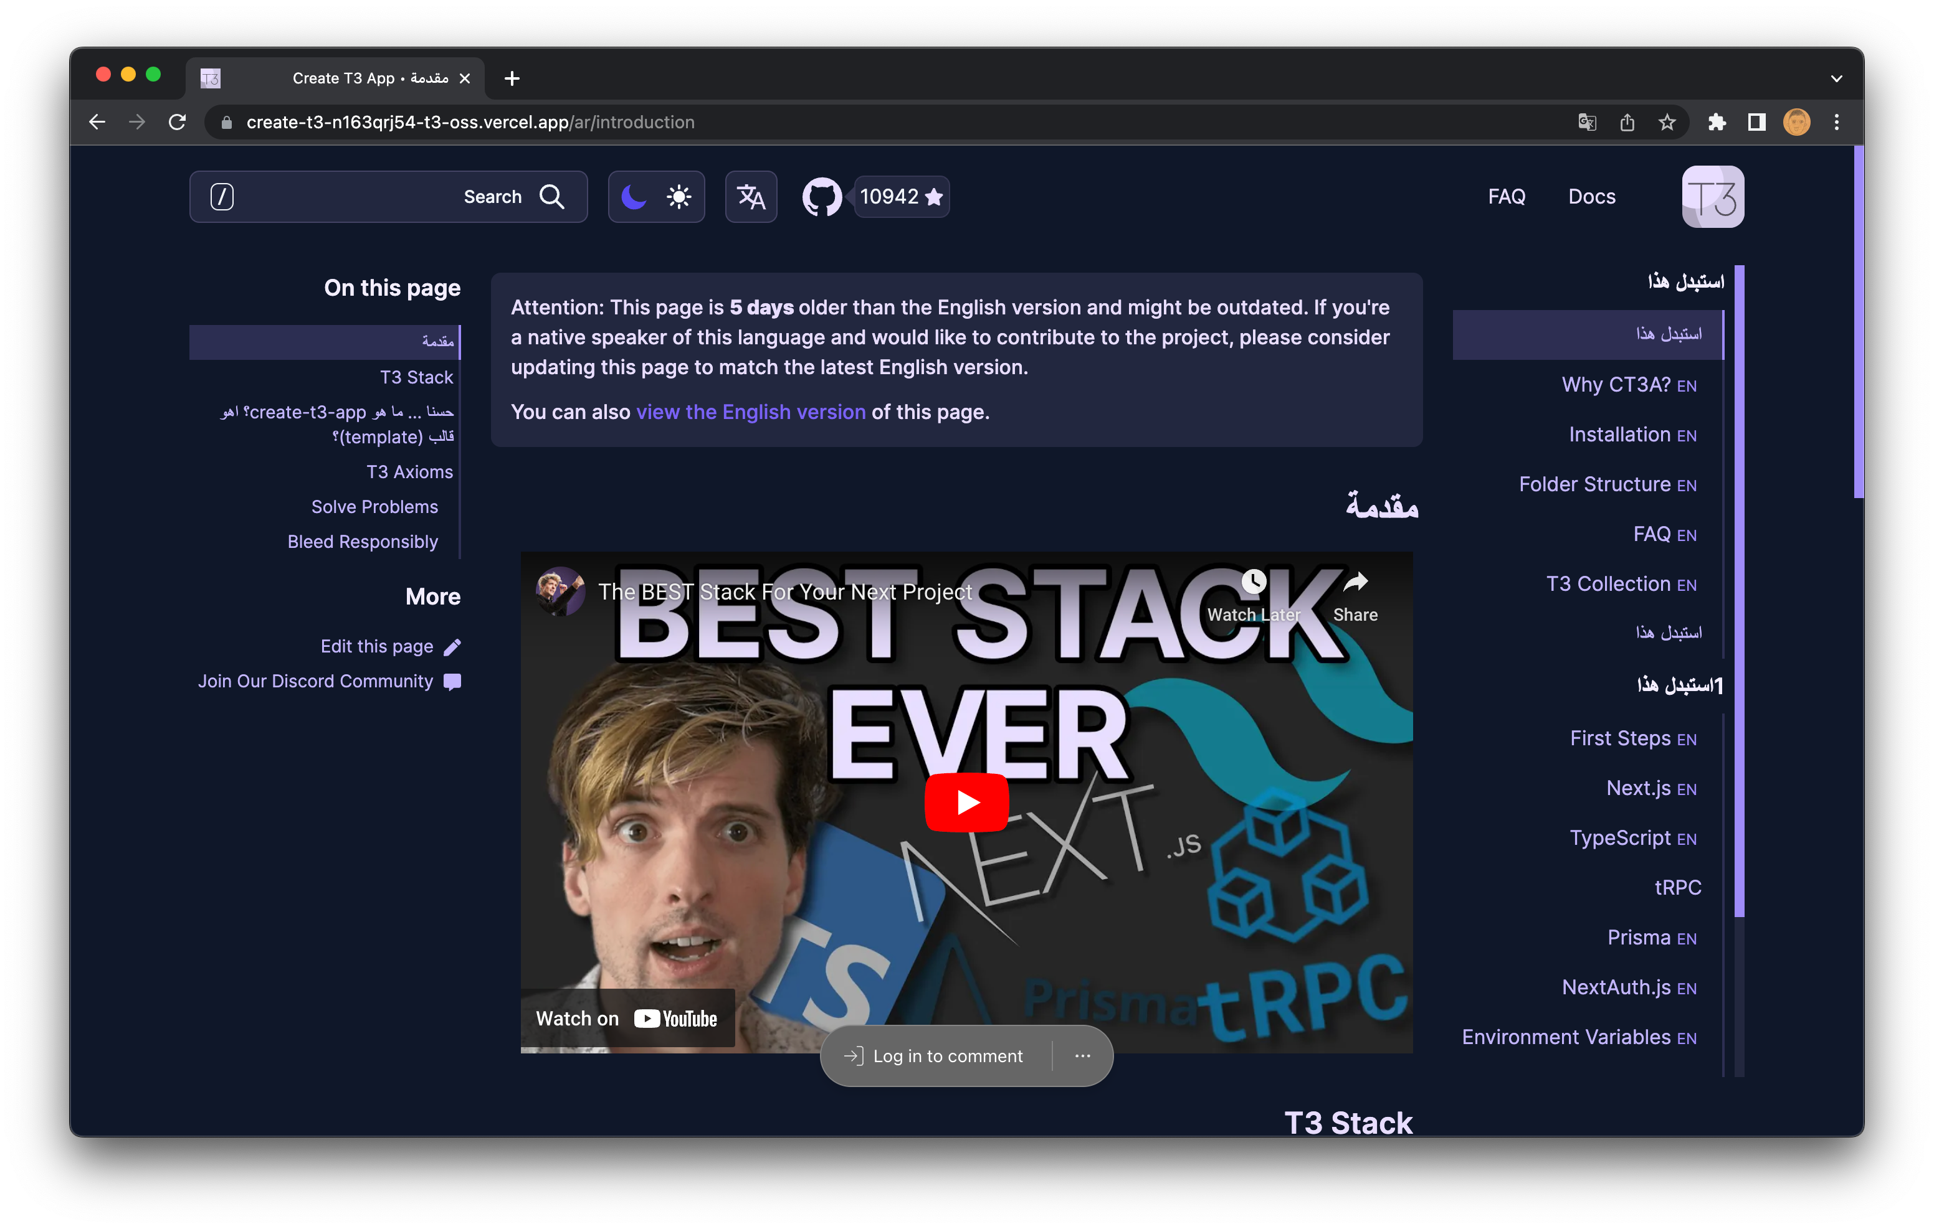
Task: Open the Chrome three-dot menu
Action: coord(1837,122)
